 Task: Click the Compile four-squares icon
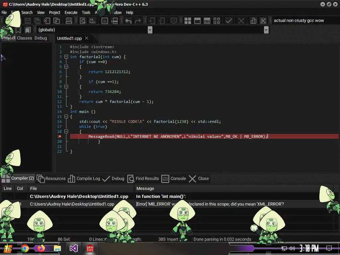188,21
